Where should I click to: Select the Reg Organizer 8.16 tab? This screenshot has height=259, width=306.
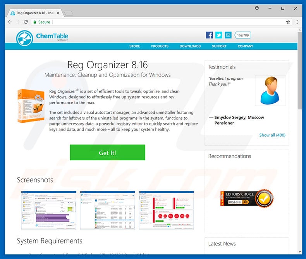pos(35,13)
